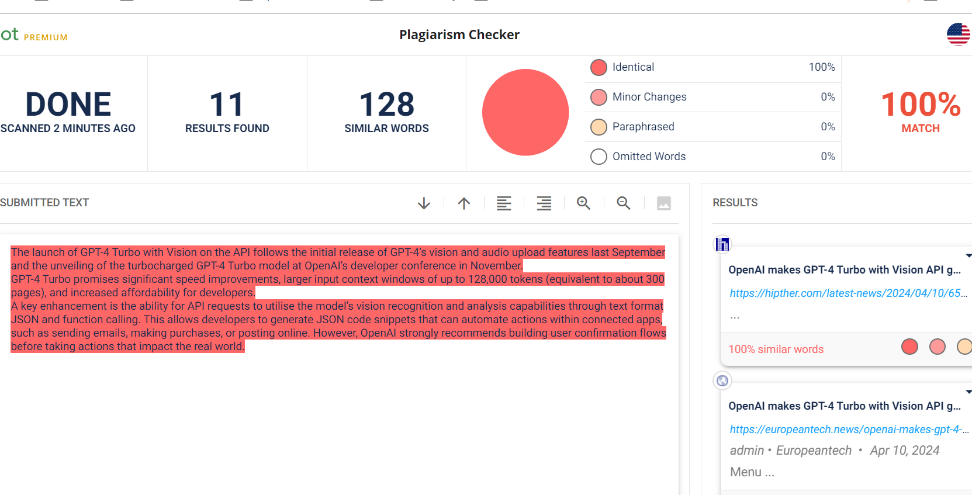The height and width of the screenshot is (495, 972).
Task: Jump to next match with down arrow
Action: pos(424,203)
